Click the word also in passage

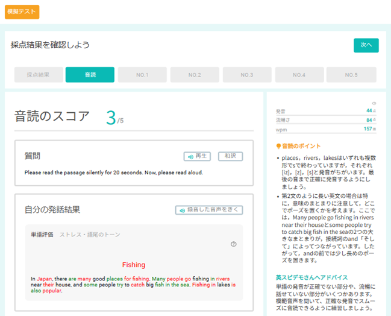click(x=36, y=291)
